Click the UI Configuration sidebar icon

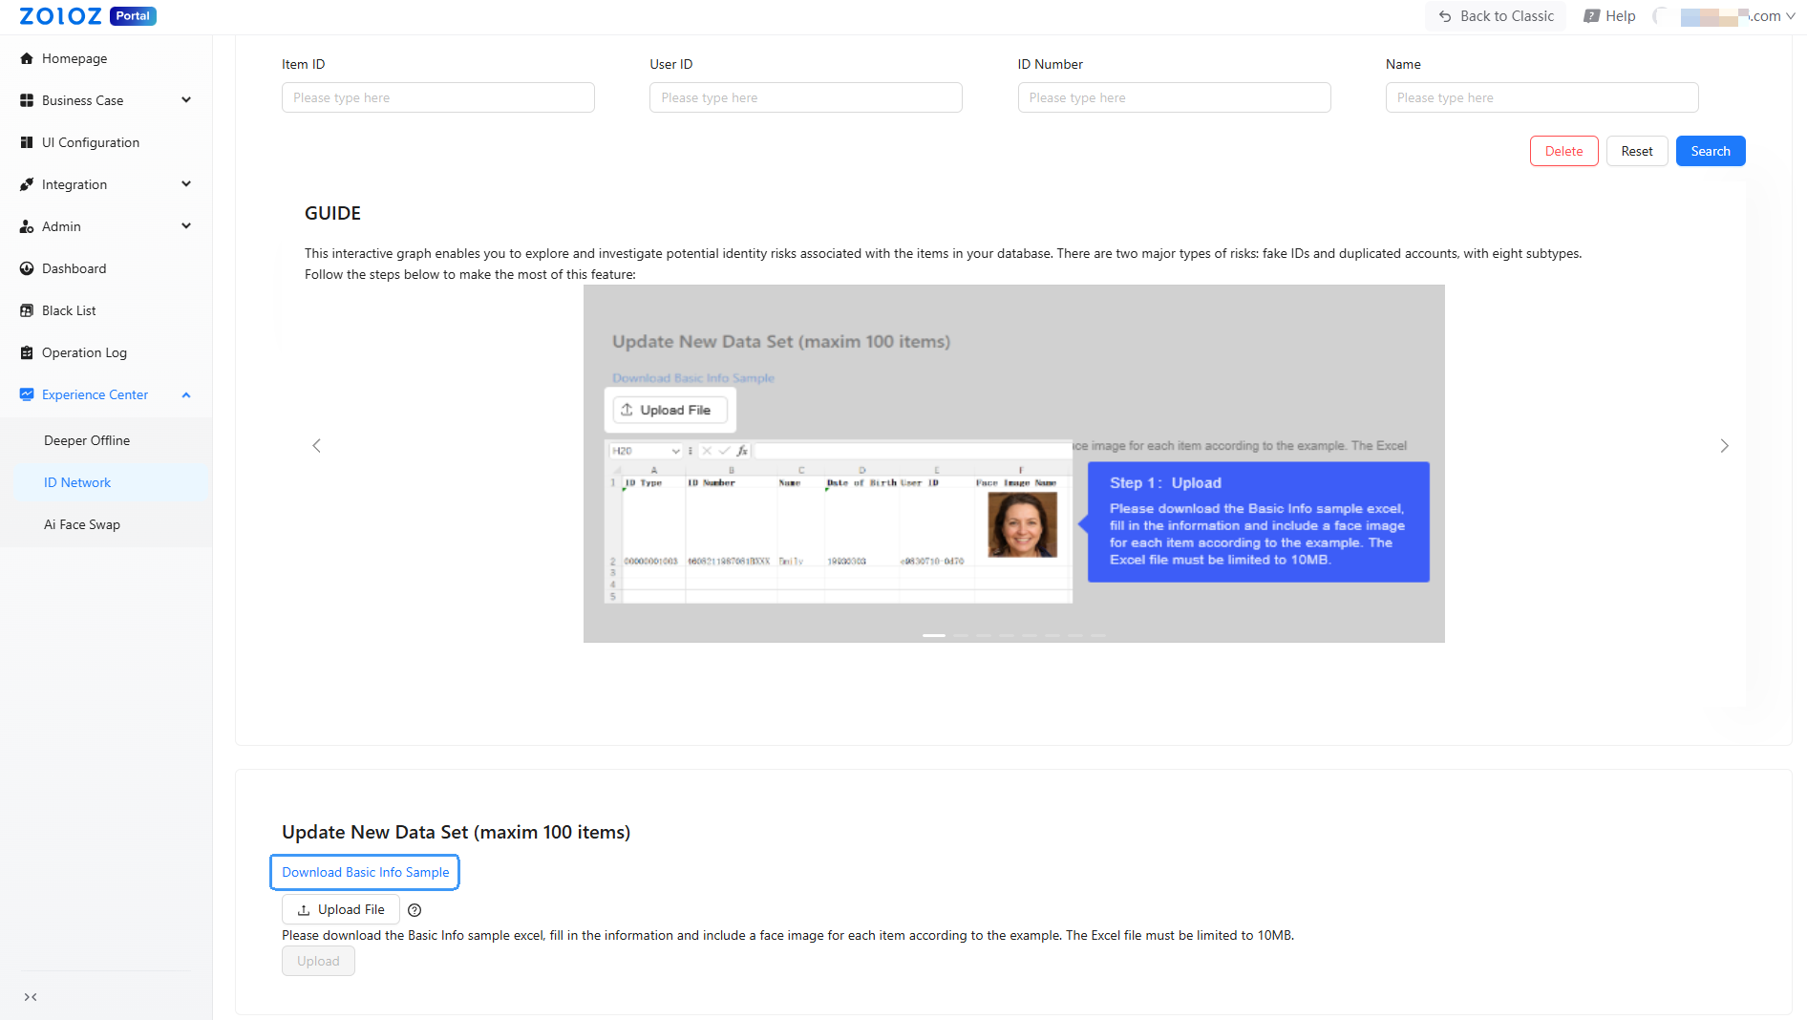click(27, 142)
